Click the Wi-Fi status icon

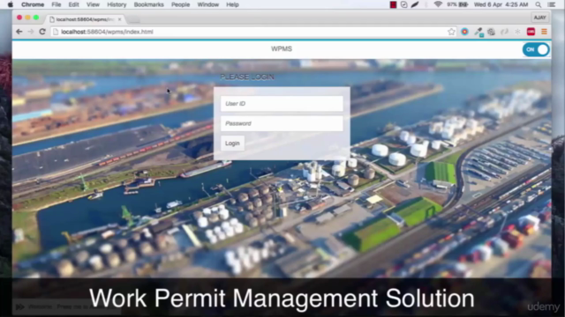(438, 4)
